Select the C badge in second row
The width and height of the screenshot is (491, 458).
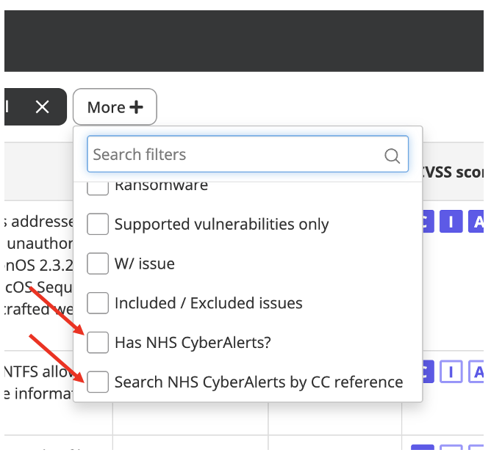[x=425, y=373]
